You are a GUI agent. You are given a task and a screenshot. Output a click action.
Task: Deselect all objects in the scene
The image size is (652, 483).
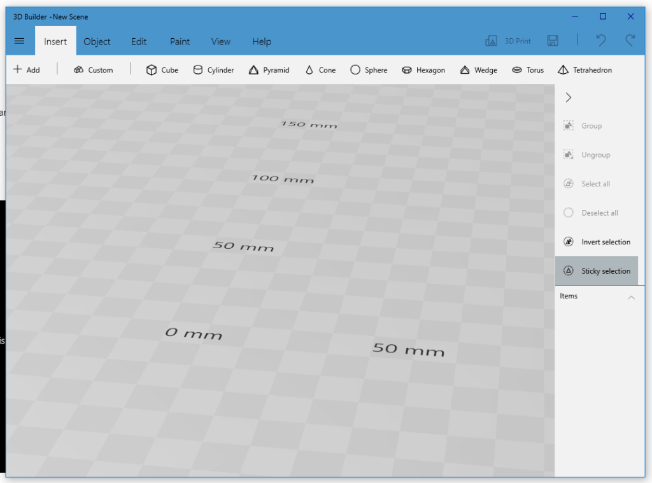point(597,213)
